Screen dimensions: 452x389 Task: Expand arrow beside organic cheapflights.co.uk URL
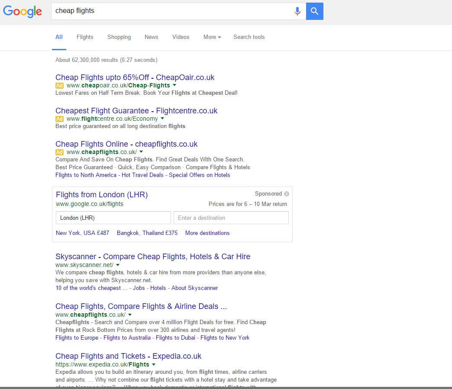point(130,315)
